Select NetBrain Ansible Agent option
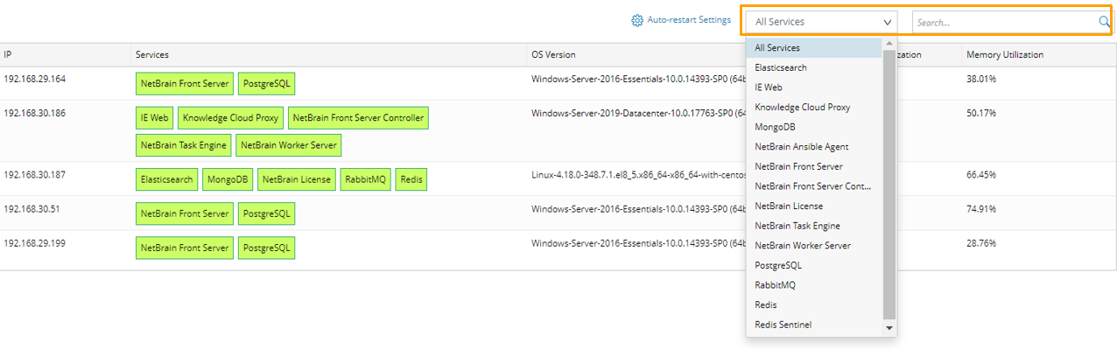1117x350 pixels. [801, 147]
